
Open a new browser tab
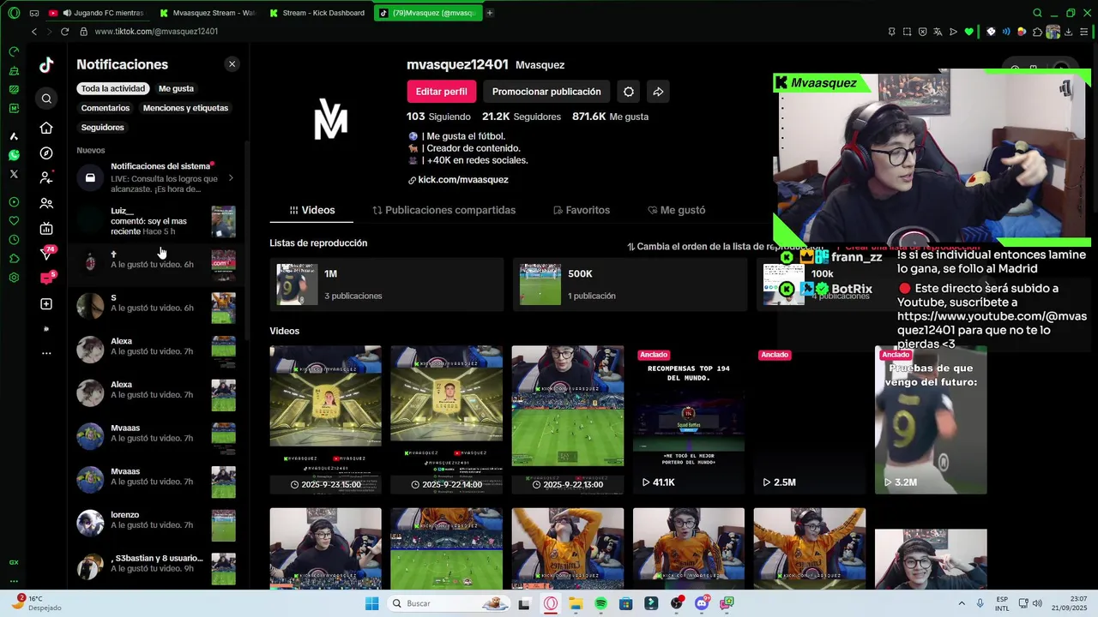pos(490,13)
